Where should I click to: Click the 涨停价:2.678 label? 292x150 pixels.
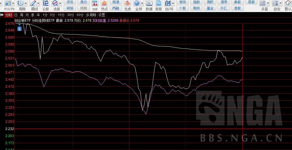(129, 21)
